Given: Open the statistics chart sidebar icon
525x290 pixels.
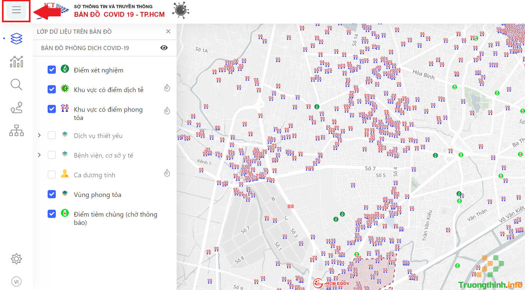Looking at the screenshot, I should pos(16,62).
